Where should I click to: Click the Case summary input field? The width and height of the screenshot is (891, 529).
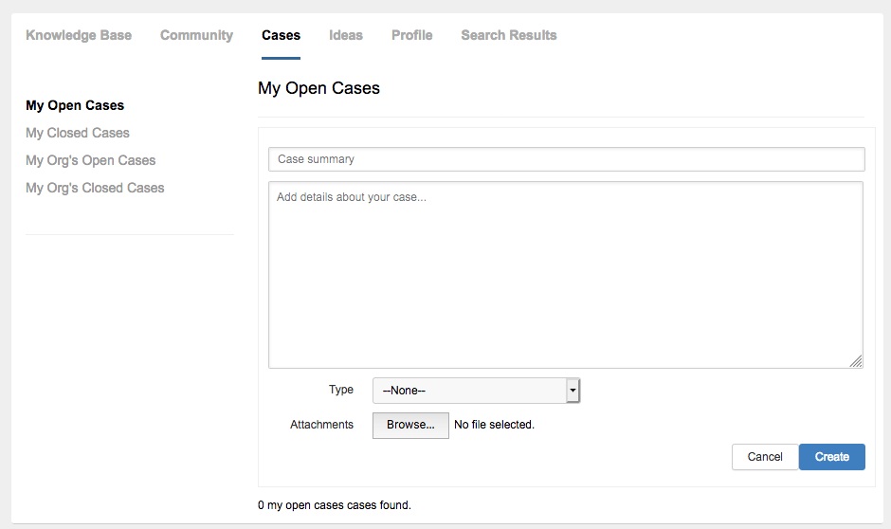[567, 159]
